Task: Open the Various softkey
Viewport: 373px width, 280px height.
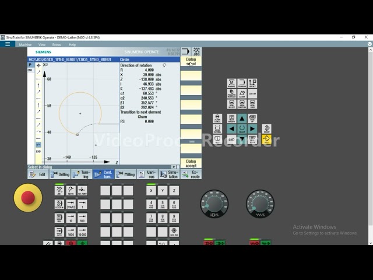Action: [147, 174]
